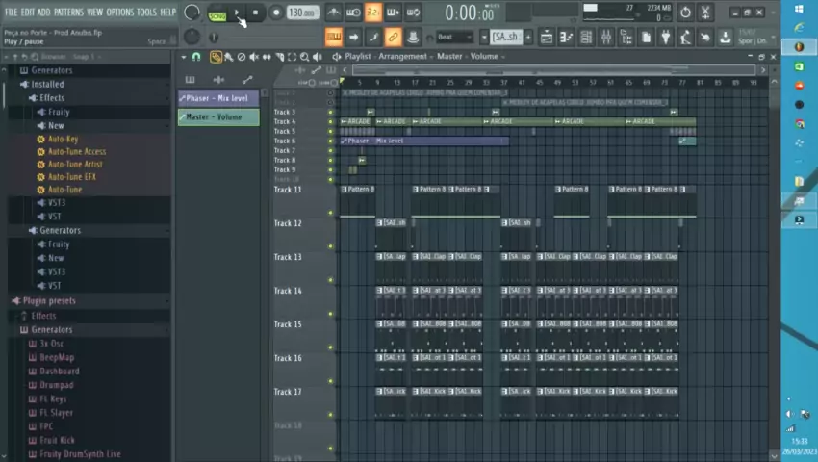Toggle mute on Track 4
This screenshot has width=818, height=462.
click(331, 122)
